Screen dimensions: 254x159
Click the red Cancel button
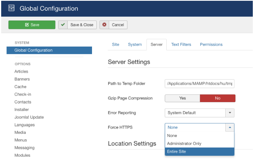click(114, 25)
